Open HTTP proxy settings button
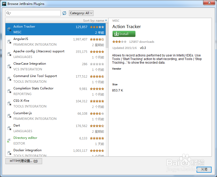 click(24, 161)
